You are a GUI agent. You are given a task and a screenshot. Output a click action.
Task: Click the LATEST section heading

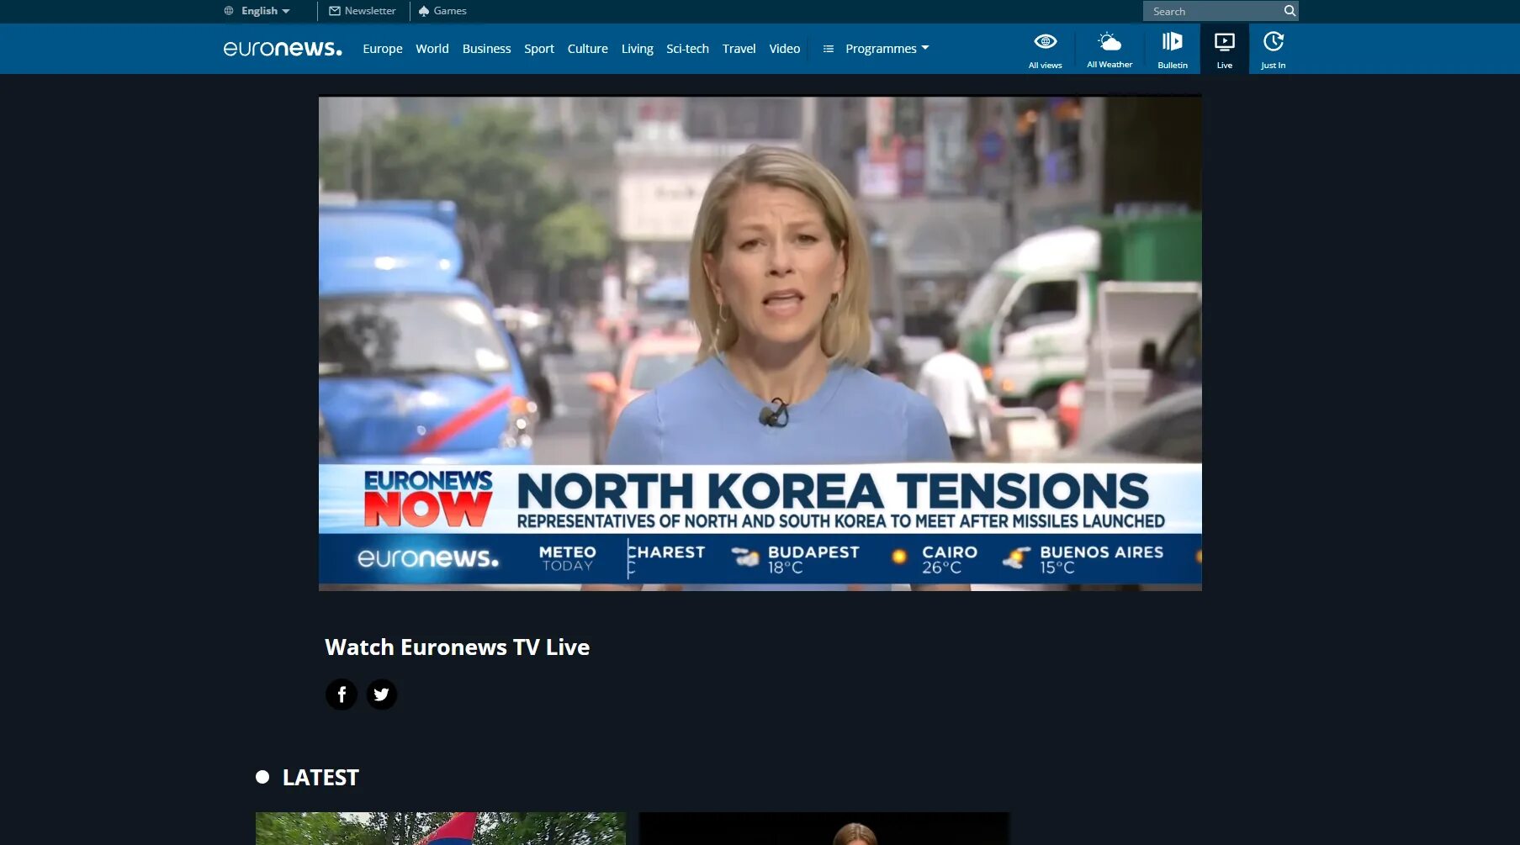tap(320, 778)
